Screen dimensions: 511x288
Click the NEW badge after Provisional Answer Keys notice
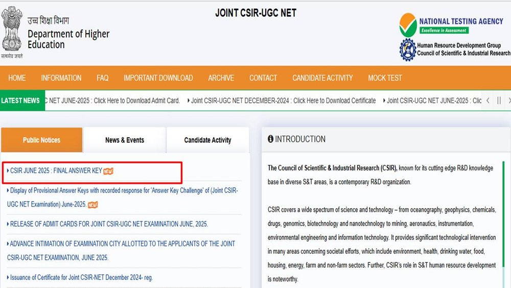coord(92,205)
